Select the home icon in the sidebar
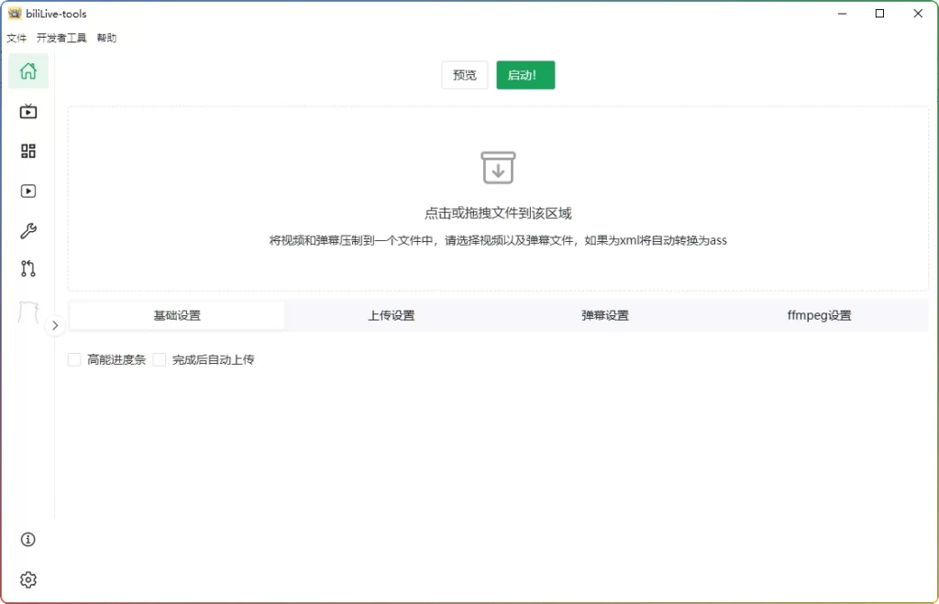This screenshot has width=939, height=604. pos(28,71)
